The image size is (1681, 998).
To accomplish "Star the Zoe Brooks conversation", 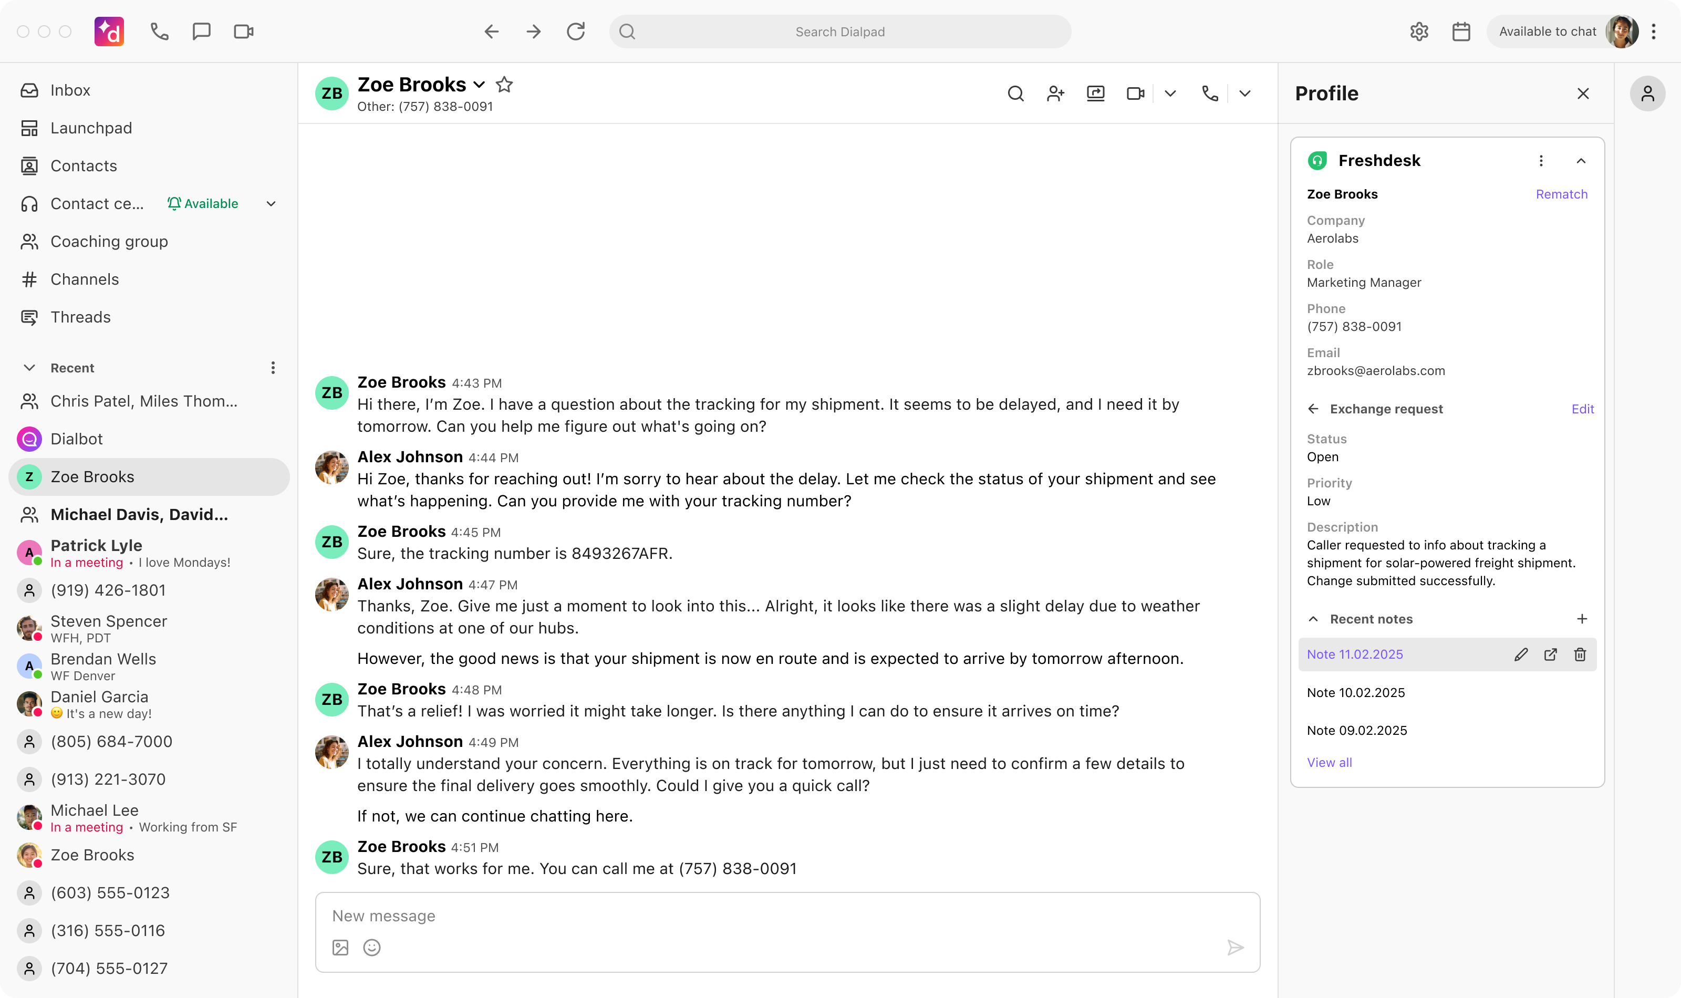I will (x=504, y=84).
